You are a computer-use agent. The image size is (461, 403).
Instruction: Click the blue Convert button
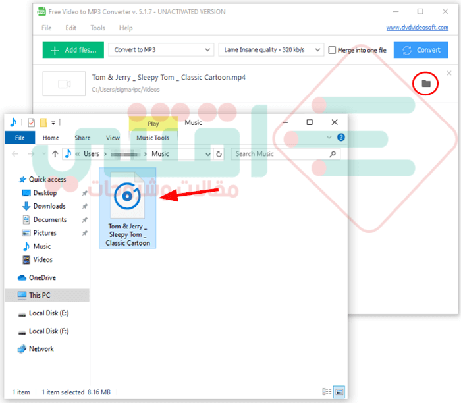[x=420, y=50]
